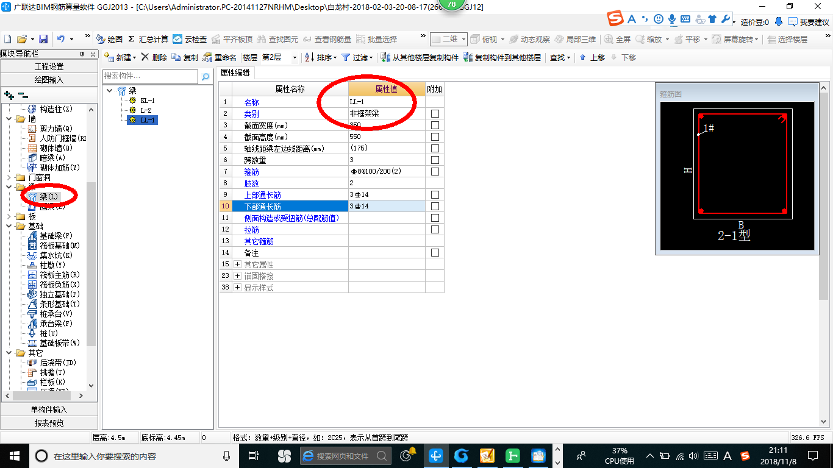
Task: Click the search magnifier icon for components
Action: (206, 76)
